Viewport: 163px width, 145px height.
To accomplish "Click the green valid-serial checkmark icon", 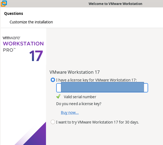I will [58, 96].
